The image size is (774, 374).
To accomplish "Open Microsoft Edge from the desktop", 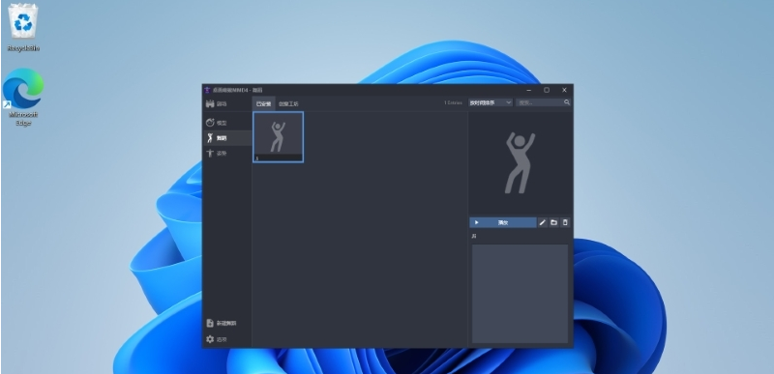I will coord(23,97).
